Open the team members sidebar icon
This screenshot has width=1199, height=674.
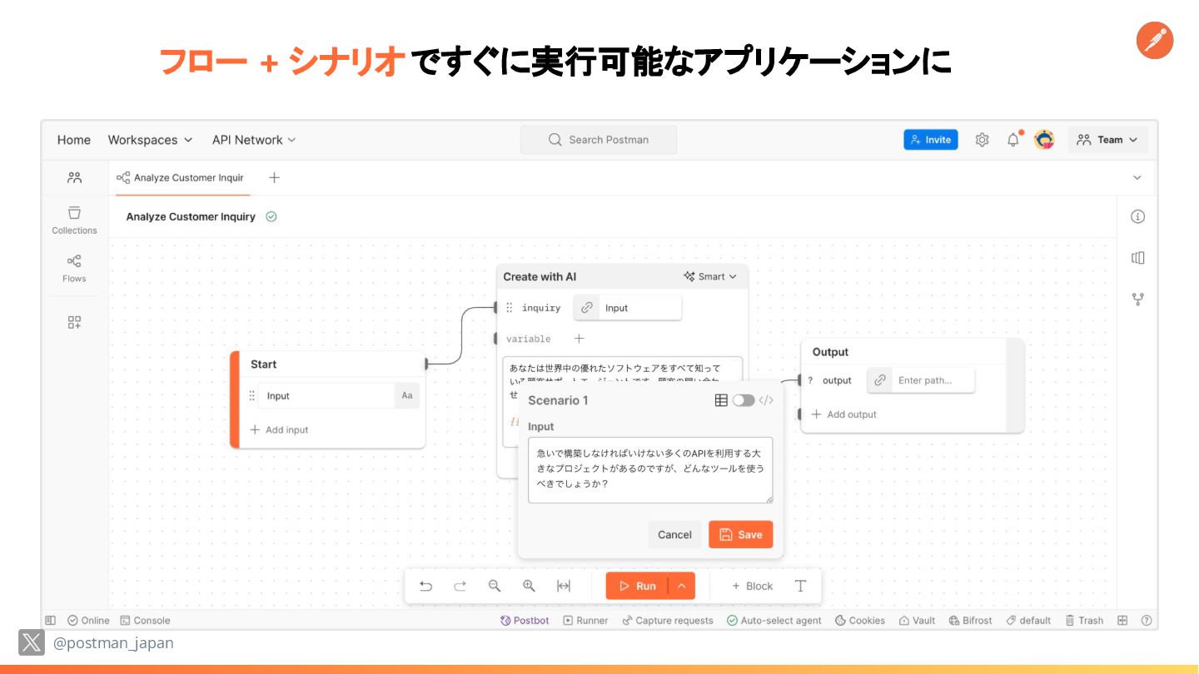[x=74, y=177]
